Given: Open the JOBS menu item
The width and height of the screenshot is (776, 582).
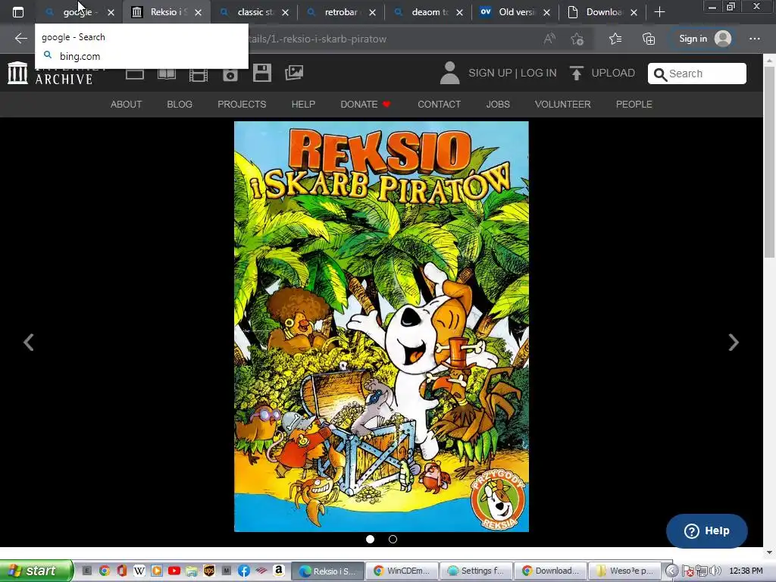Looking at the screenshot, I should tap(498, 105).
